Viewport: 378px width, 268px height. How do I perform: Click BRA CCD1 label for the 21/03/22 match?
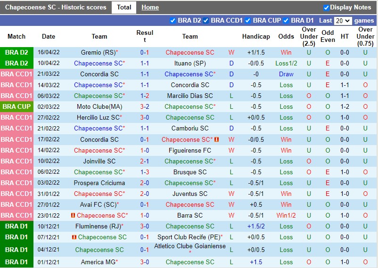(16, 74)
